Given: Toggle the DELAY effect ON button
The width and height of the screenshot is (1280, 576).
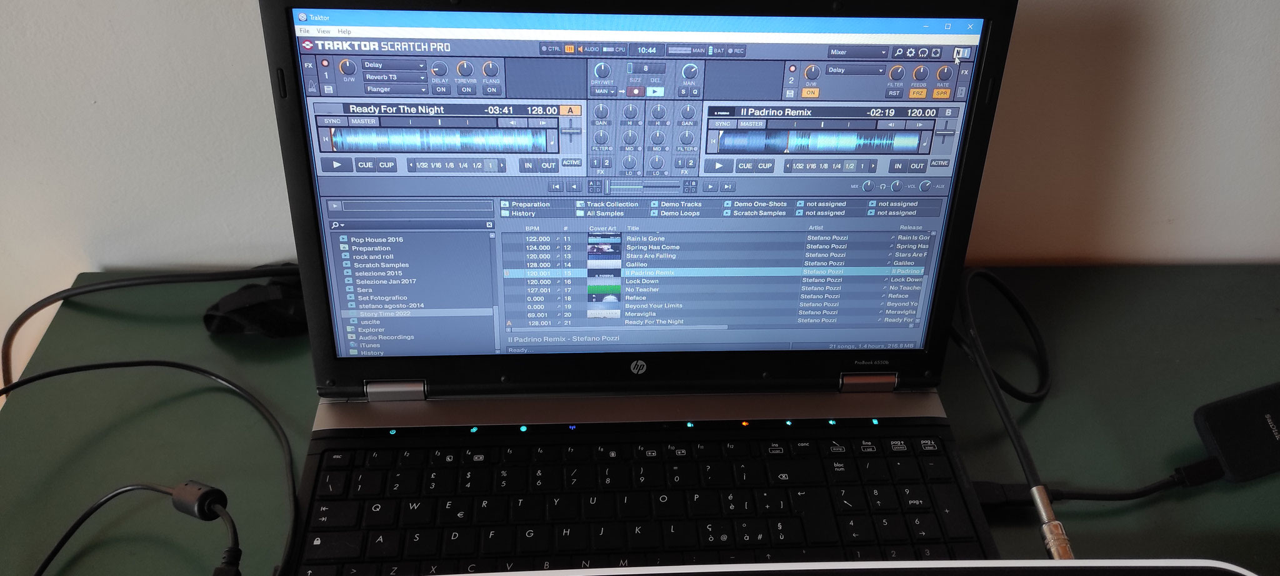Looking at the screenshot, I should 441,90.
